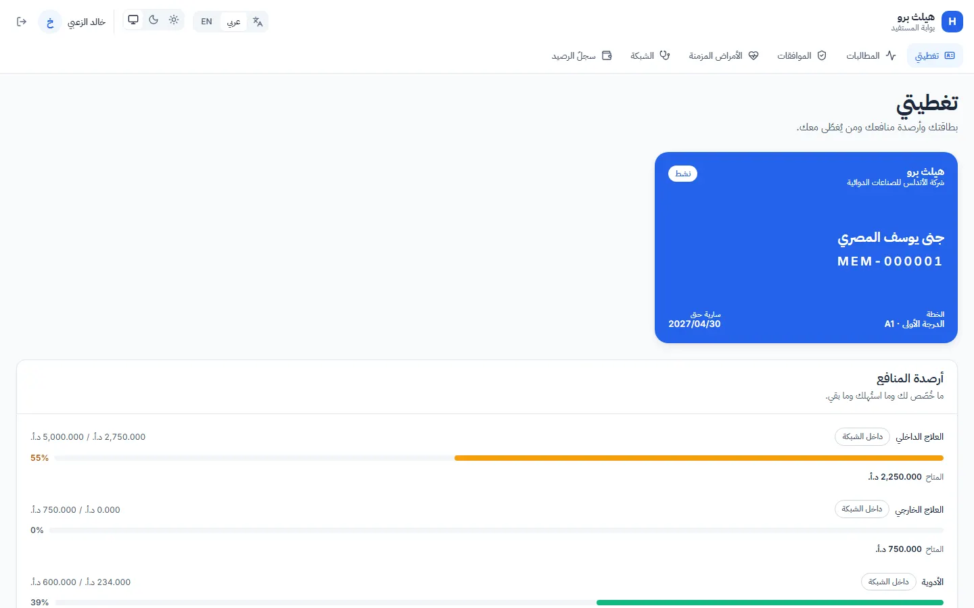The width and height of the screenshot is (974, 608).
Task: Click the member name جنى يوسف المصري
Action: [x=891, y=237]
